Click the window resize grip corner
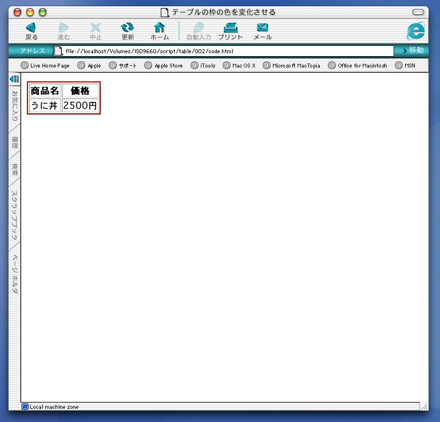The width and height of the screenshot is (440, 422). [424, 406]
